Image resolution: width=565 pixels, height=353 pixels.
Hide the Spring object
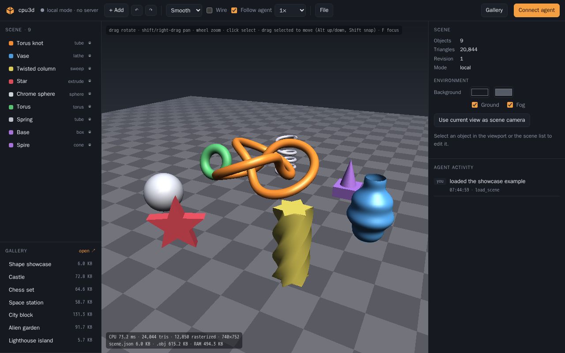tap(90, 120)
